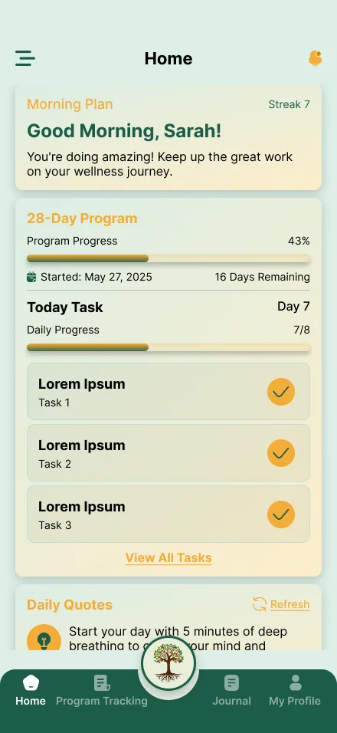Click the Daily Progress bar
Image resolution: width=337 pixels, height=733 pixels.
[168, 347]
